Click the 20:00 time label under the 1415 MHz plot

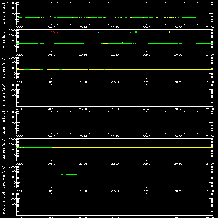(x=20, y=109)
